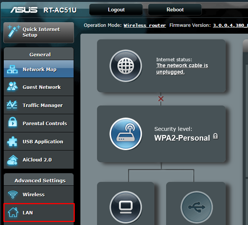
Task: Click the 'Firmware Version:' label
Action: tap(190, 25)
